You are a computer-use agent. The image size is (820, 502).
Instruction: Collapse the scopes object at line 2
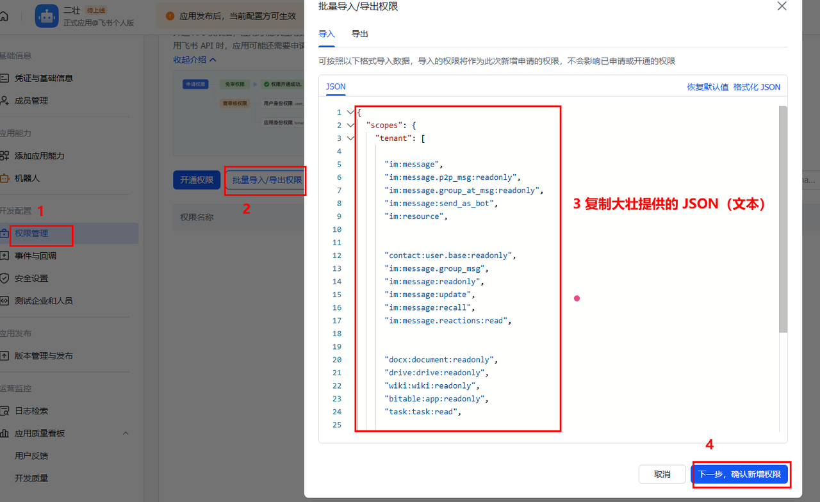coord(350,125)
